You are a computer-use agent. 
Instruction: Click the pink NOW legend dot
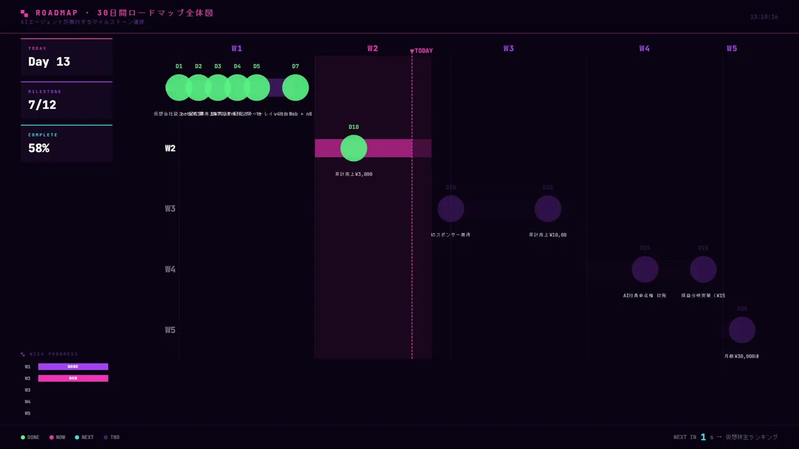tap(52, 437)
